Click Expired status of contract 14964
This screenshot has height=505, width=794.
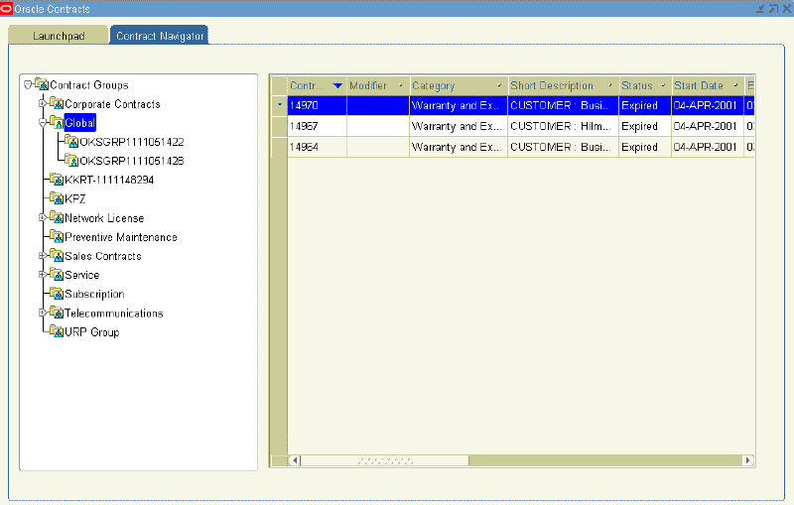(x=645, y=147)
